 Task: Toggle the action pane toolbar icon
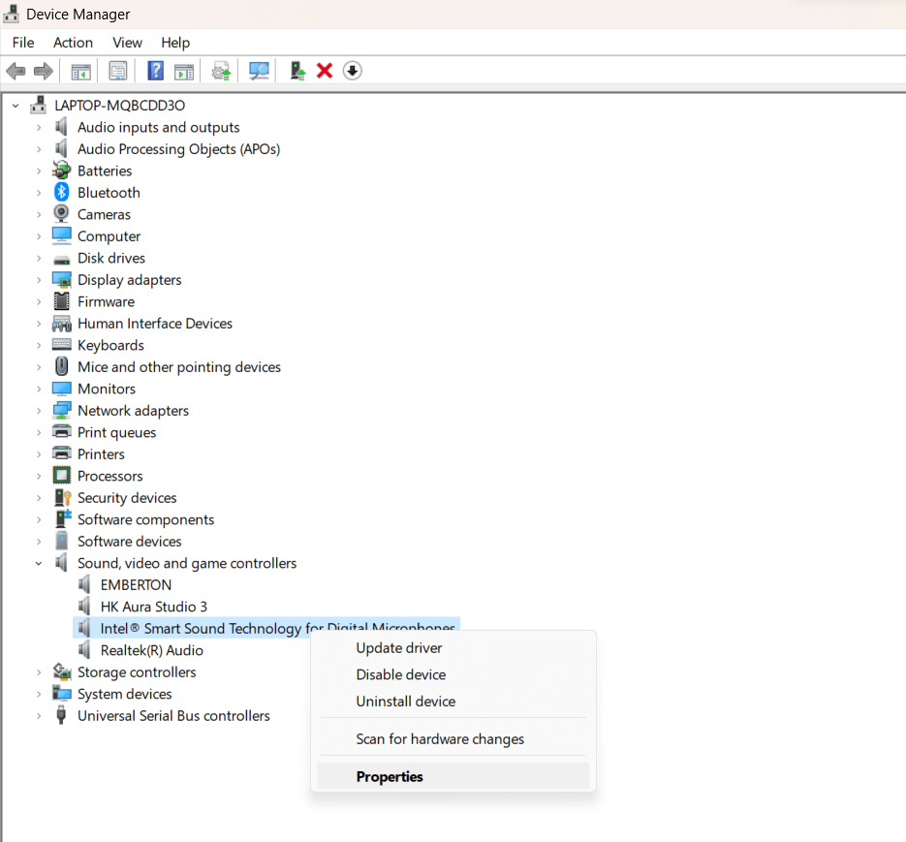click(x=184, y=72)
